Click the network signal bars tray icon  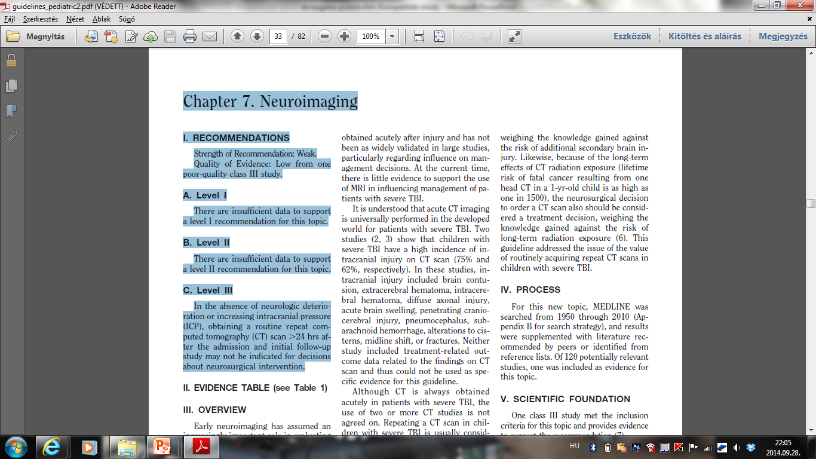pos(708,447)
